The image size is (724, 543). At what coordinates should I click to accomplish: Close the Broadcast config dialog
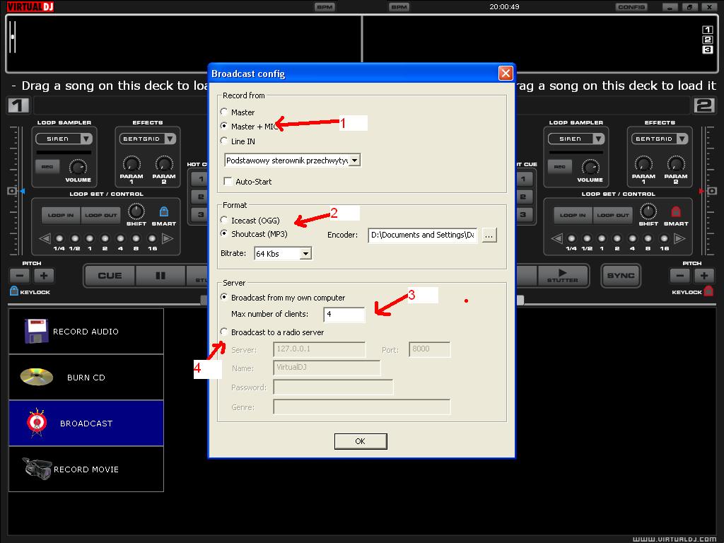(x=506, y=74)
